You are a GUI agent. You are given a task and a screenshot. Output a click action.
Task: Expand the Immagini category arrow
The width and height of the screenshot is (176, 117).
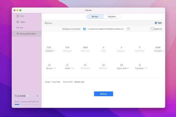point(163,51)
